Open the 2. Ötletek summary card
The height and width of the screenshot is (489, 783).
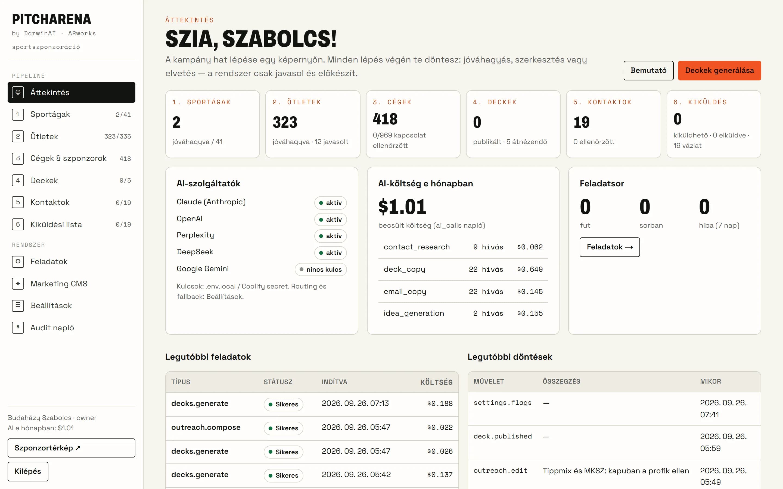pos(313,124)
